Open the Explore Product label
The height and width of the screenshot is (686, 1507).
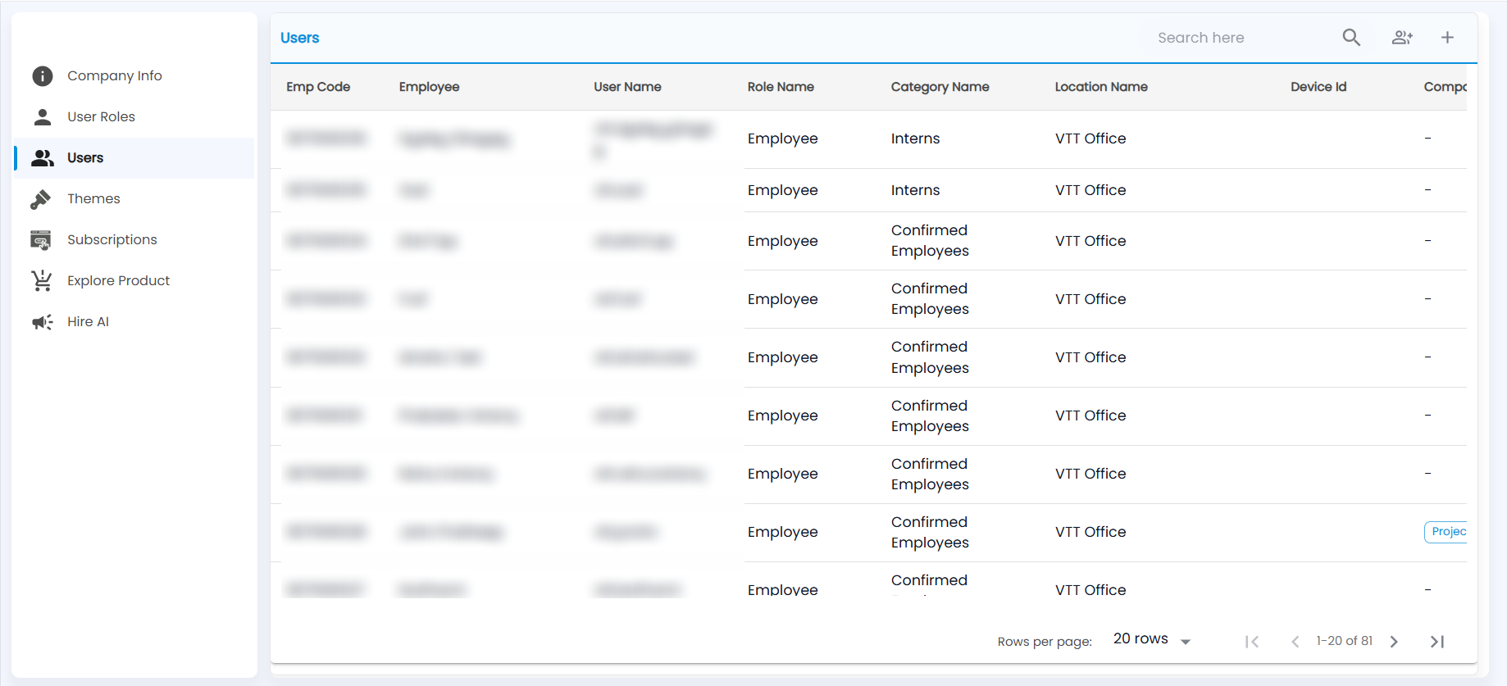[118, 281]
